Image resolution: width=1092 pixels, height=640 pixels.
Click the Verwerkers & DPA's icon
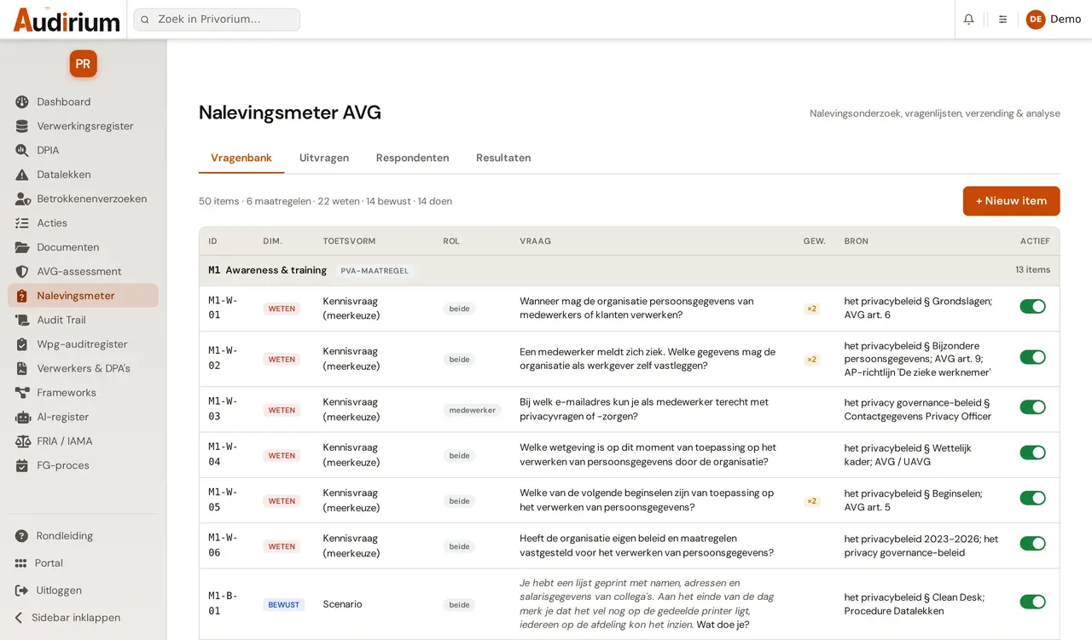pos(22,369)
